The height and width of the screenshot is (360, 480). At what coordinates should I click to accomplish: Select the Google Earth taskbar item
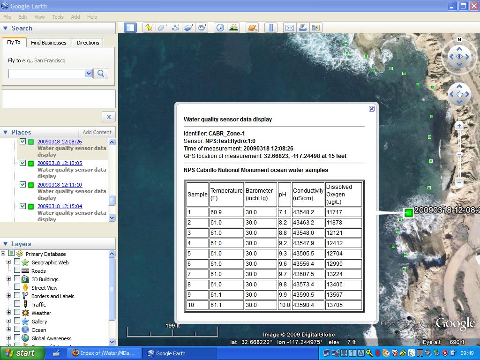(180, 353)
